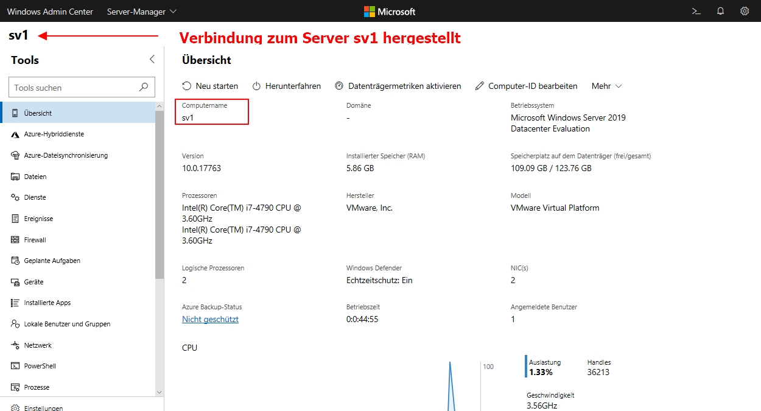
Task: Click the power icon beside Herunterfahren
Action: tap(257, 86)
